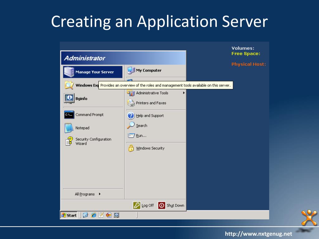Open Printers and Faxes via its printer icon
This screenshot has height=239, width=319.
tap(131, 103)
